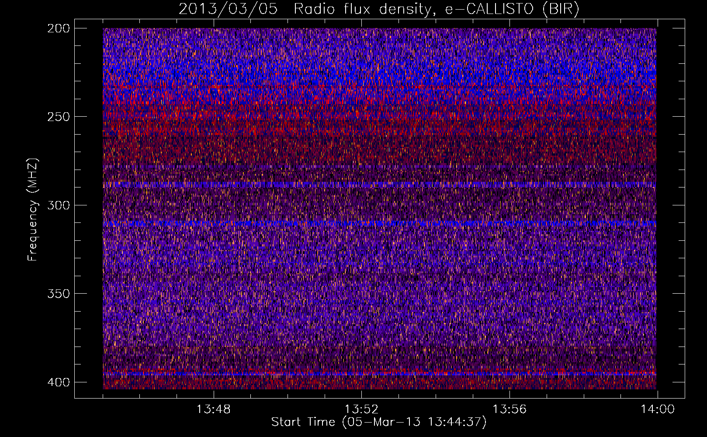Select the 400 frequency axis label

point(58,382)
